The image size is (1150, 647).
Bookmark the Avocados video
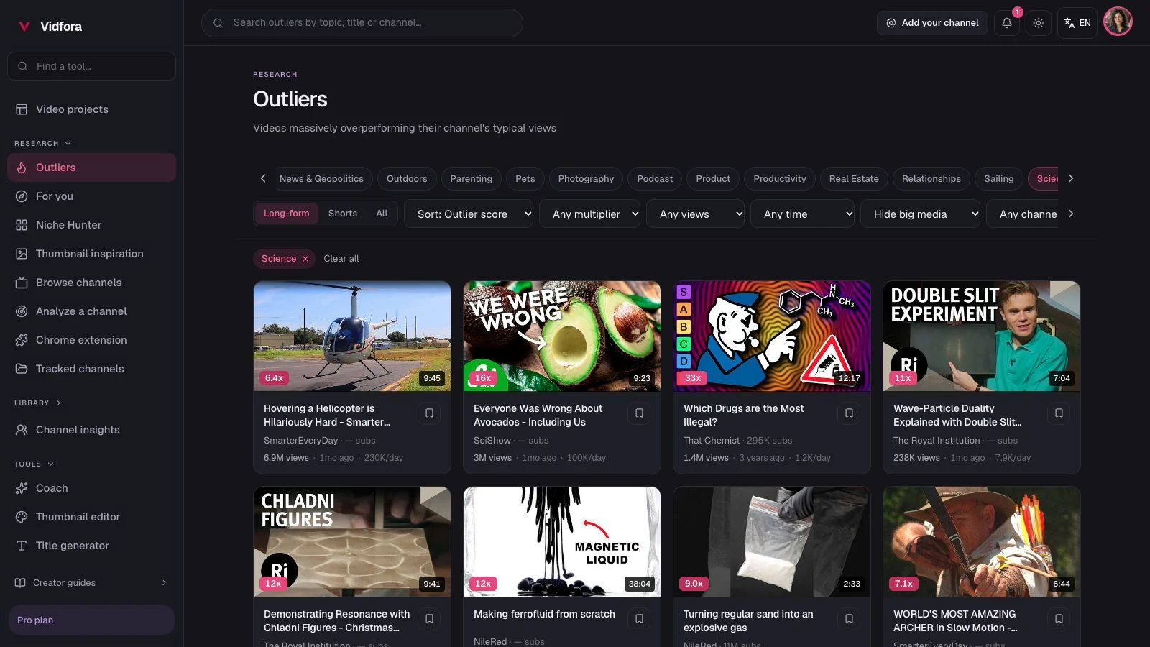pos(639,413)
